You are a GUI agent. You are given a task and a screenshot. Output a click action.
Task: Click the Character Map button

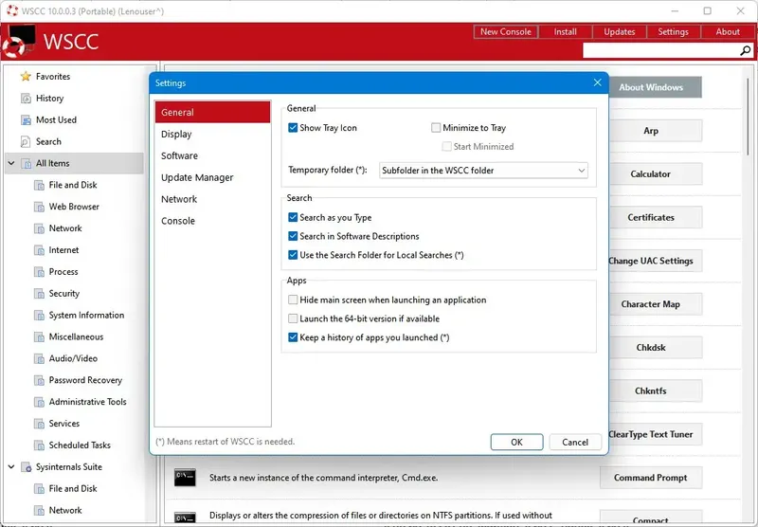coord(656,304)
